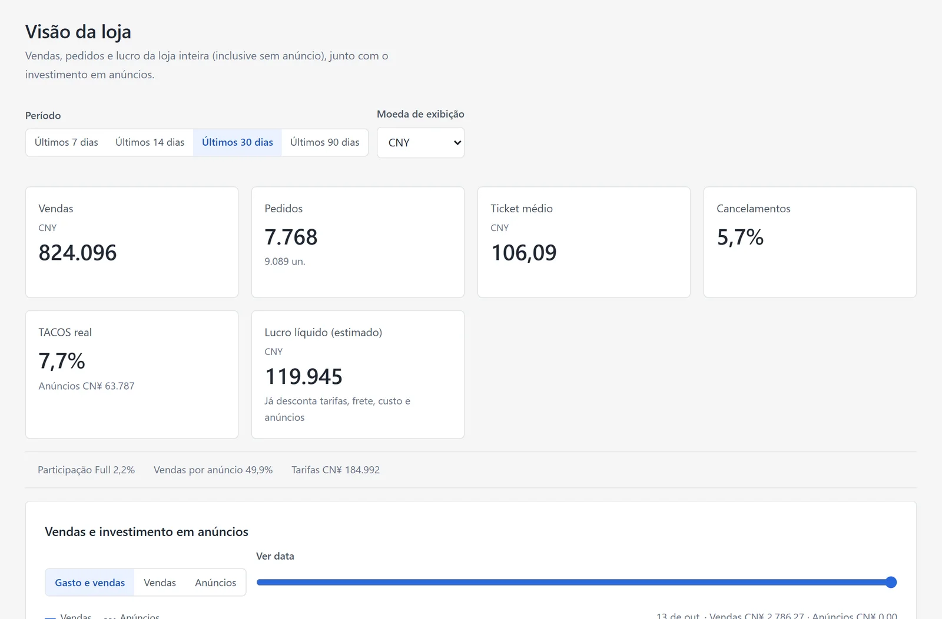Screen dimensions: 942x619
Task: Switch chart to Anúncios only
Action: (215, 583)
